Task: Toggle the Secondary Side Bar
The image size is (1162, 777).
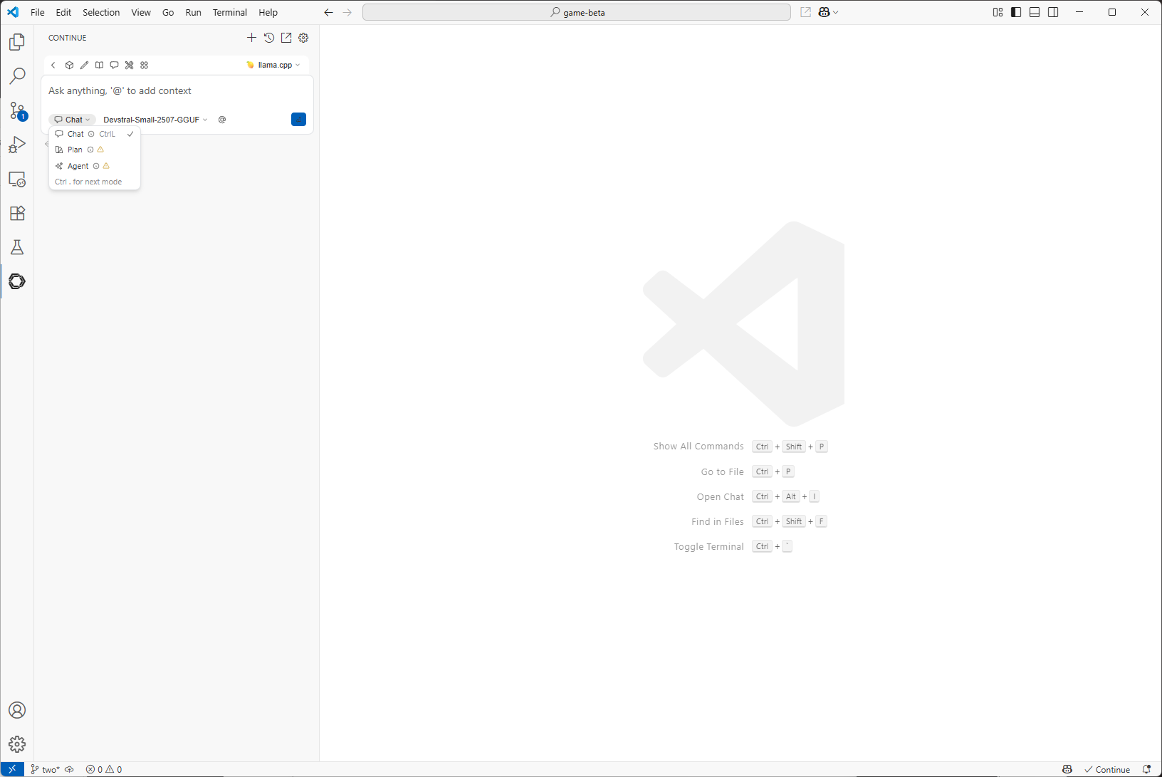Action: (1053, 12)
